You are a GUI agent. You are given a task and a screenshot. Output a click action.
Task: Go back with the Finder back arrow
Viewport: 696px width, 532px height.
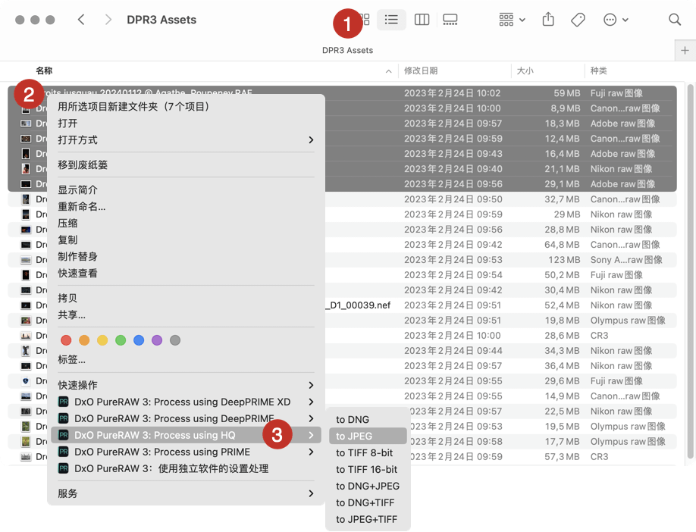point(81,20)
